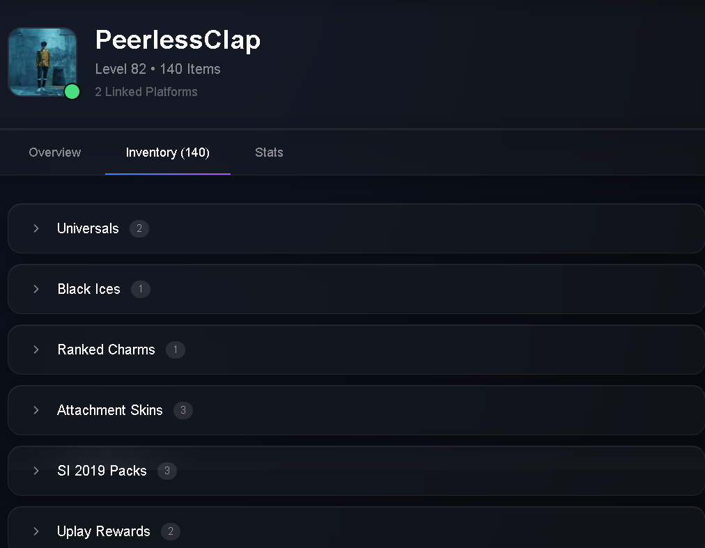Switch to the Overview tab

(x=55, y=152)
